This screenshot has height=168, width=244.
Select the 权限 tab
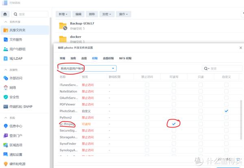95,58
